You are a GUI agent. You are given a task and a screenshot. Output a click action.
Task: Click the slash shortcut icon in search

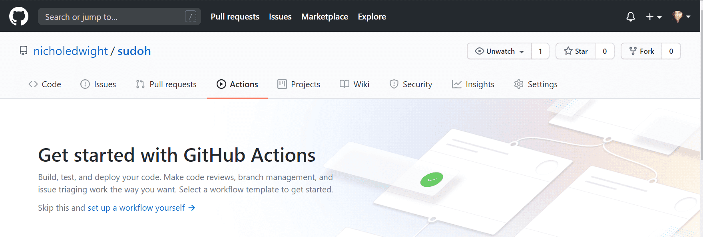pos(190,17)
